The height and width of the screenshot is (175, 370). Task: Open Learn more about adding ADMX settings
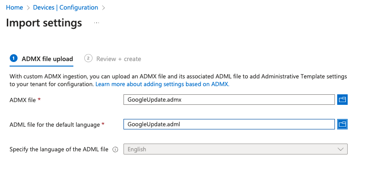click(x=162, y=84)
